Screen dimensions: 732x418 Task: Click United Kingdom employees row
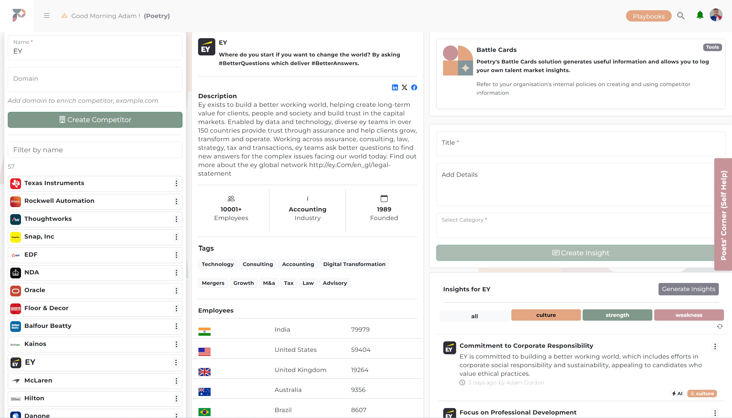pyautogui.click(x=308, y=370)
